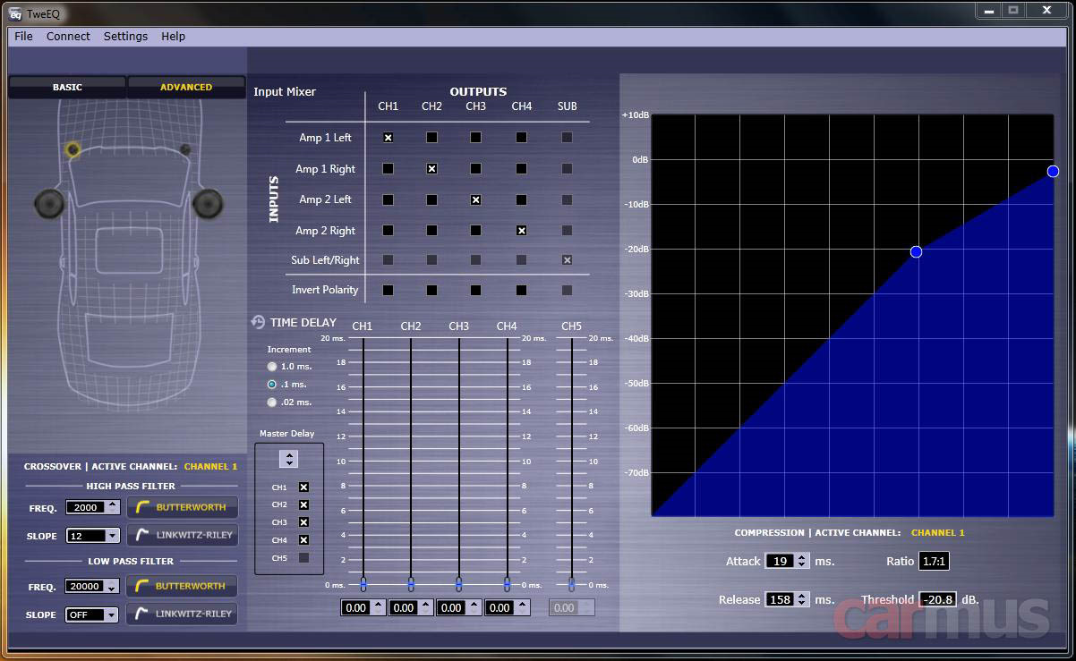Enable Amp 2 Right to CH1 routing
1076x661 pixels.
pos(388,230)
